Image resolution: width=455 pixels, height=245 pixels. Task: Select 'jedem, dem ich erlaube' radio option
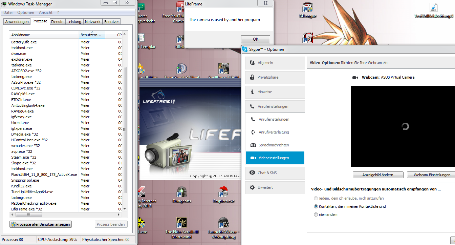click(x=316, y=198)
